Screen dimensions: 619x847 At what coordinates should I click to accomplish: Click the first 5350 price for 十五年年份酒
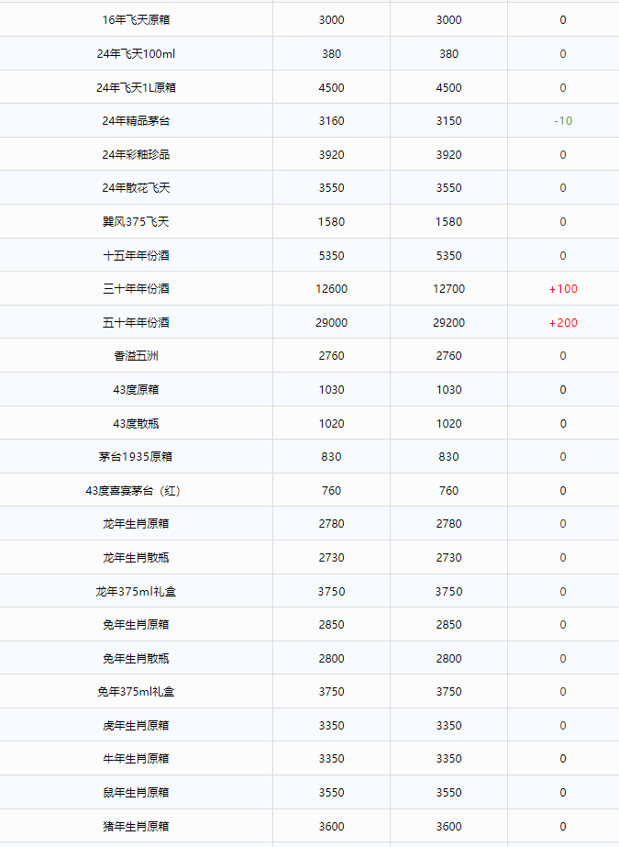point(331,255)
